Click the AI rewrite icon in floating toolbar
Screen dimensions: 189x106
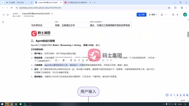[107, 60]
